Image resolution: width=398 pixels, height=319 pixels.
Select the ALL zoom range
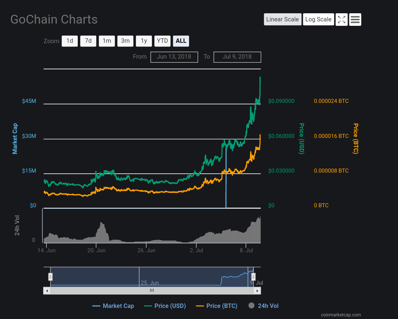181,41
